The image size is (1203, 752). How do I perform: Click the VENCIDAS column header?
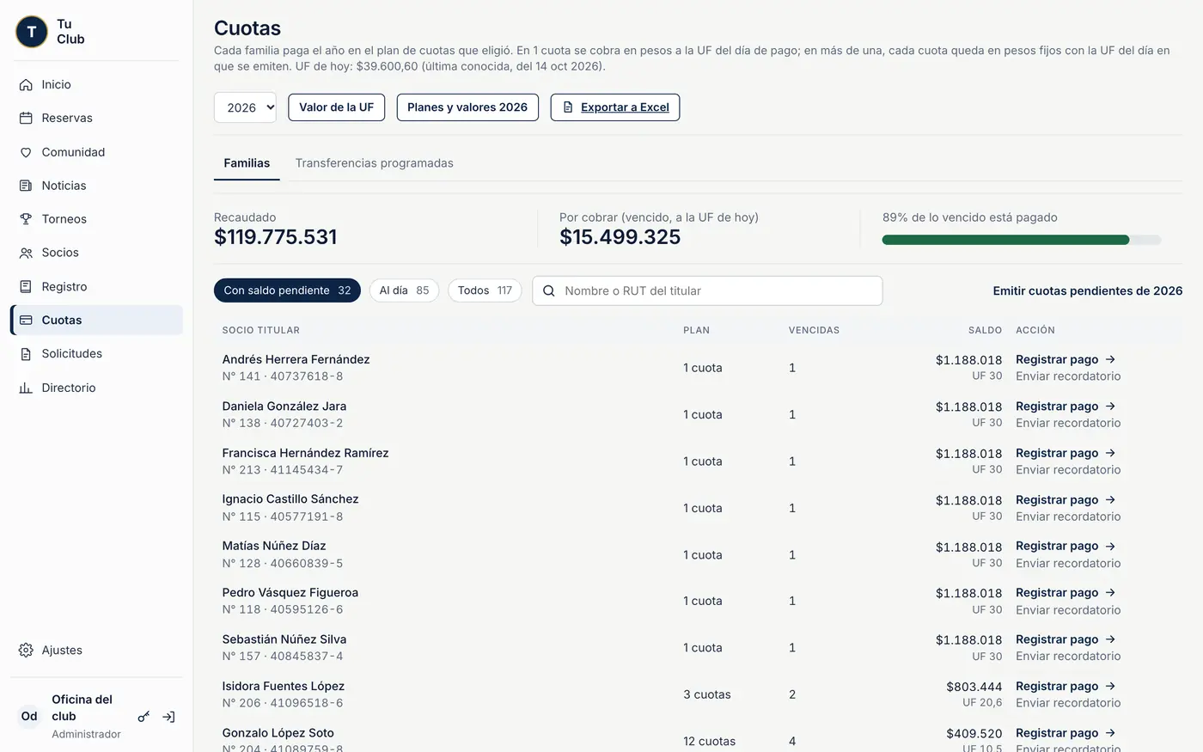pos(814,330)
